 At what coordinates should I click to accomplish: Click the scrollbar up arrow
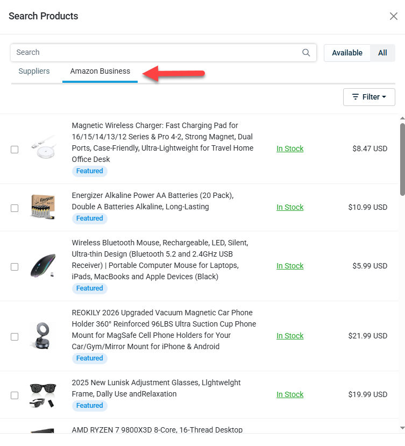point(402,118)
